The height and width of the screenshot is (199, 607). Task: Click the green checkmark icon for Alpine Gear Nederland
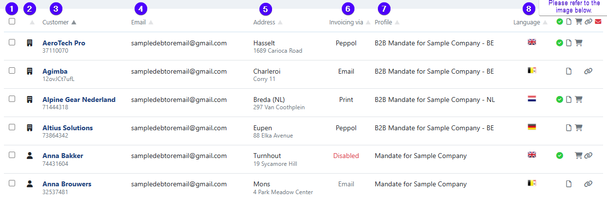pyautogui.click(x=560, y=99)
